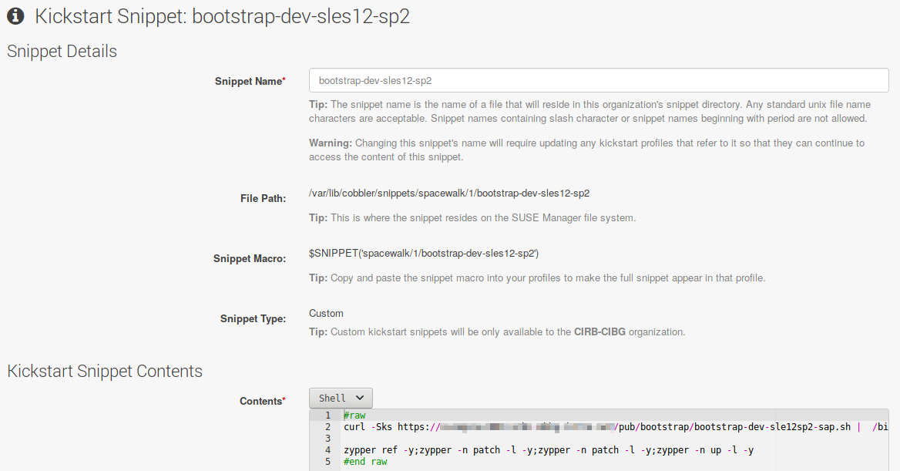The width and height of the screenshot is (900, 471).
Task: Click line number 1 in editor gutter
Action: pos(327,415)
